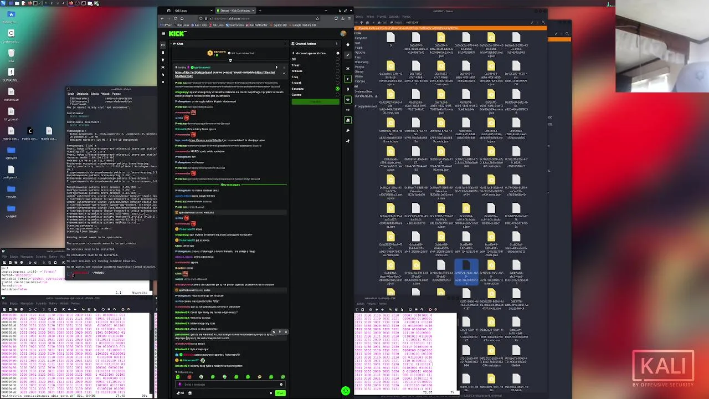Reply to the hovered chat message
Image resolution: width=709 pixels, height=399 pixels.
click(274, 332)
